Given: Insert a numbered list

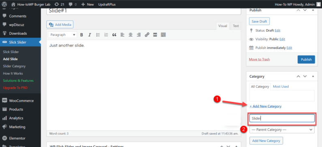Looking at the screenshot, I should (106, 35).
